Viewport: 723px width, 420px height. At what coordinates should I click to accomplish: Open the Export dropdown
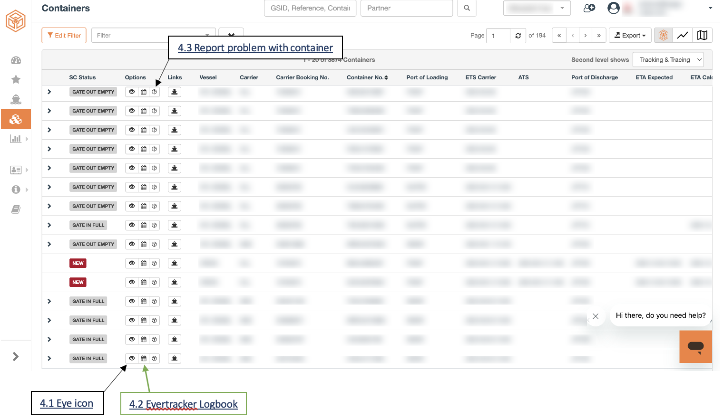pyautogui.click(x=630, y=36)
